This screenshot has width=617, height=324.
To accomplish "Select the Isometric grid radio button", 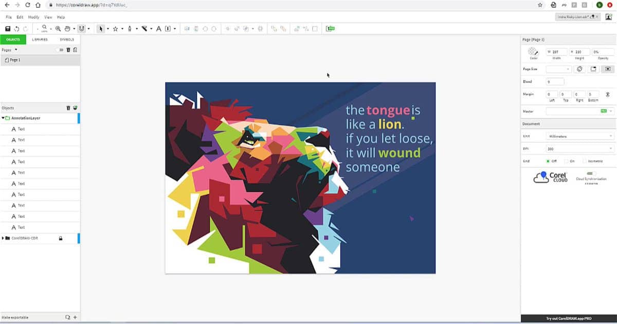I will coord(585,161).
